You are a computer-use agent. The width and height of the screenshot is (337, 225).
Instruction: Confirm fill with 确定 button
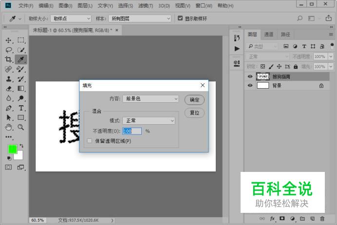194,100
